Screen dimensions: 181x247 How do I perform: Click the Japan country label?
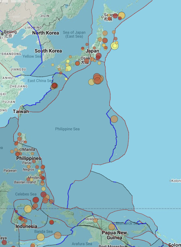pos(93,51)
